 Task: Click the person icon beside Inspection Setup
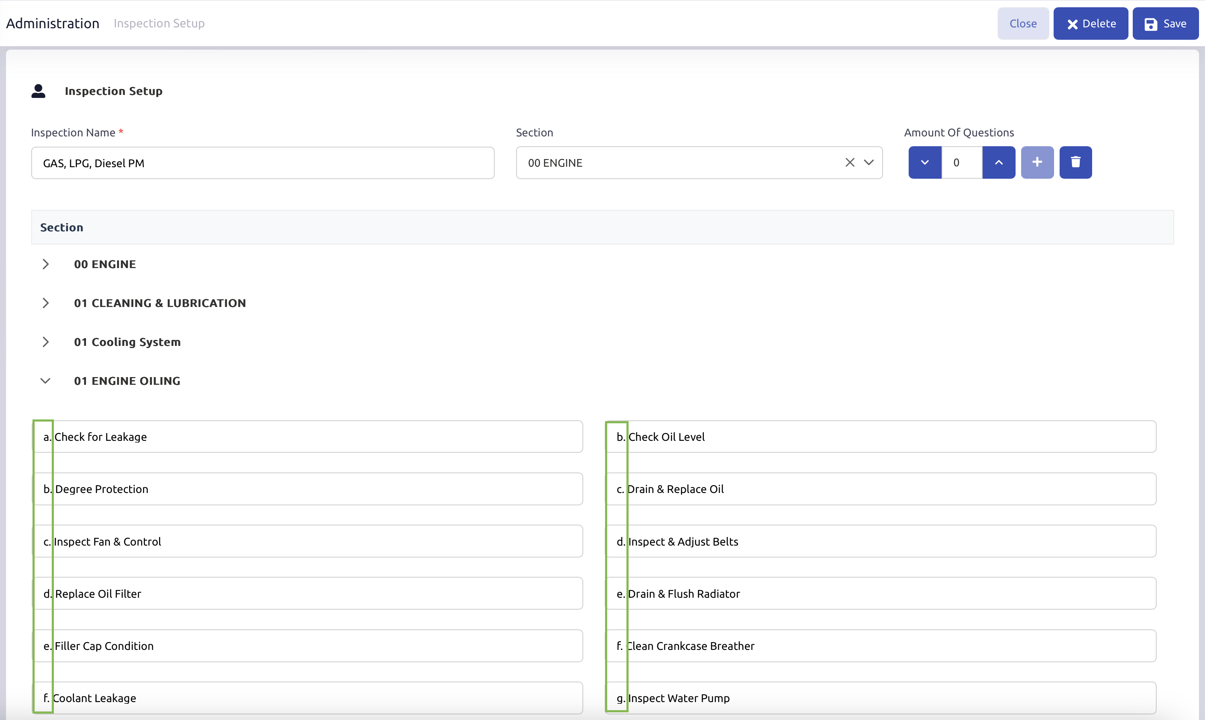point(38,91)
